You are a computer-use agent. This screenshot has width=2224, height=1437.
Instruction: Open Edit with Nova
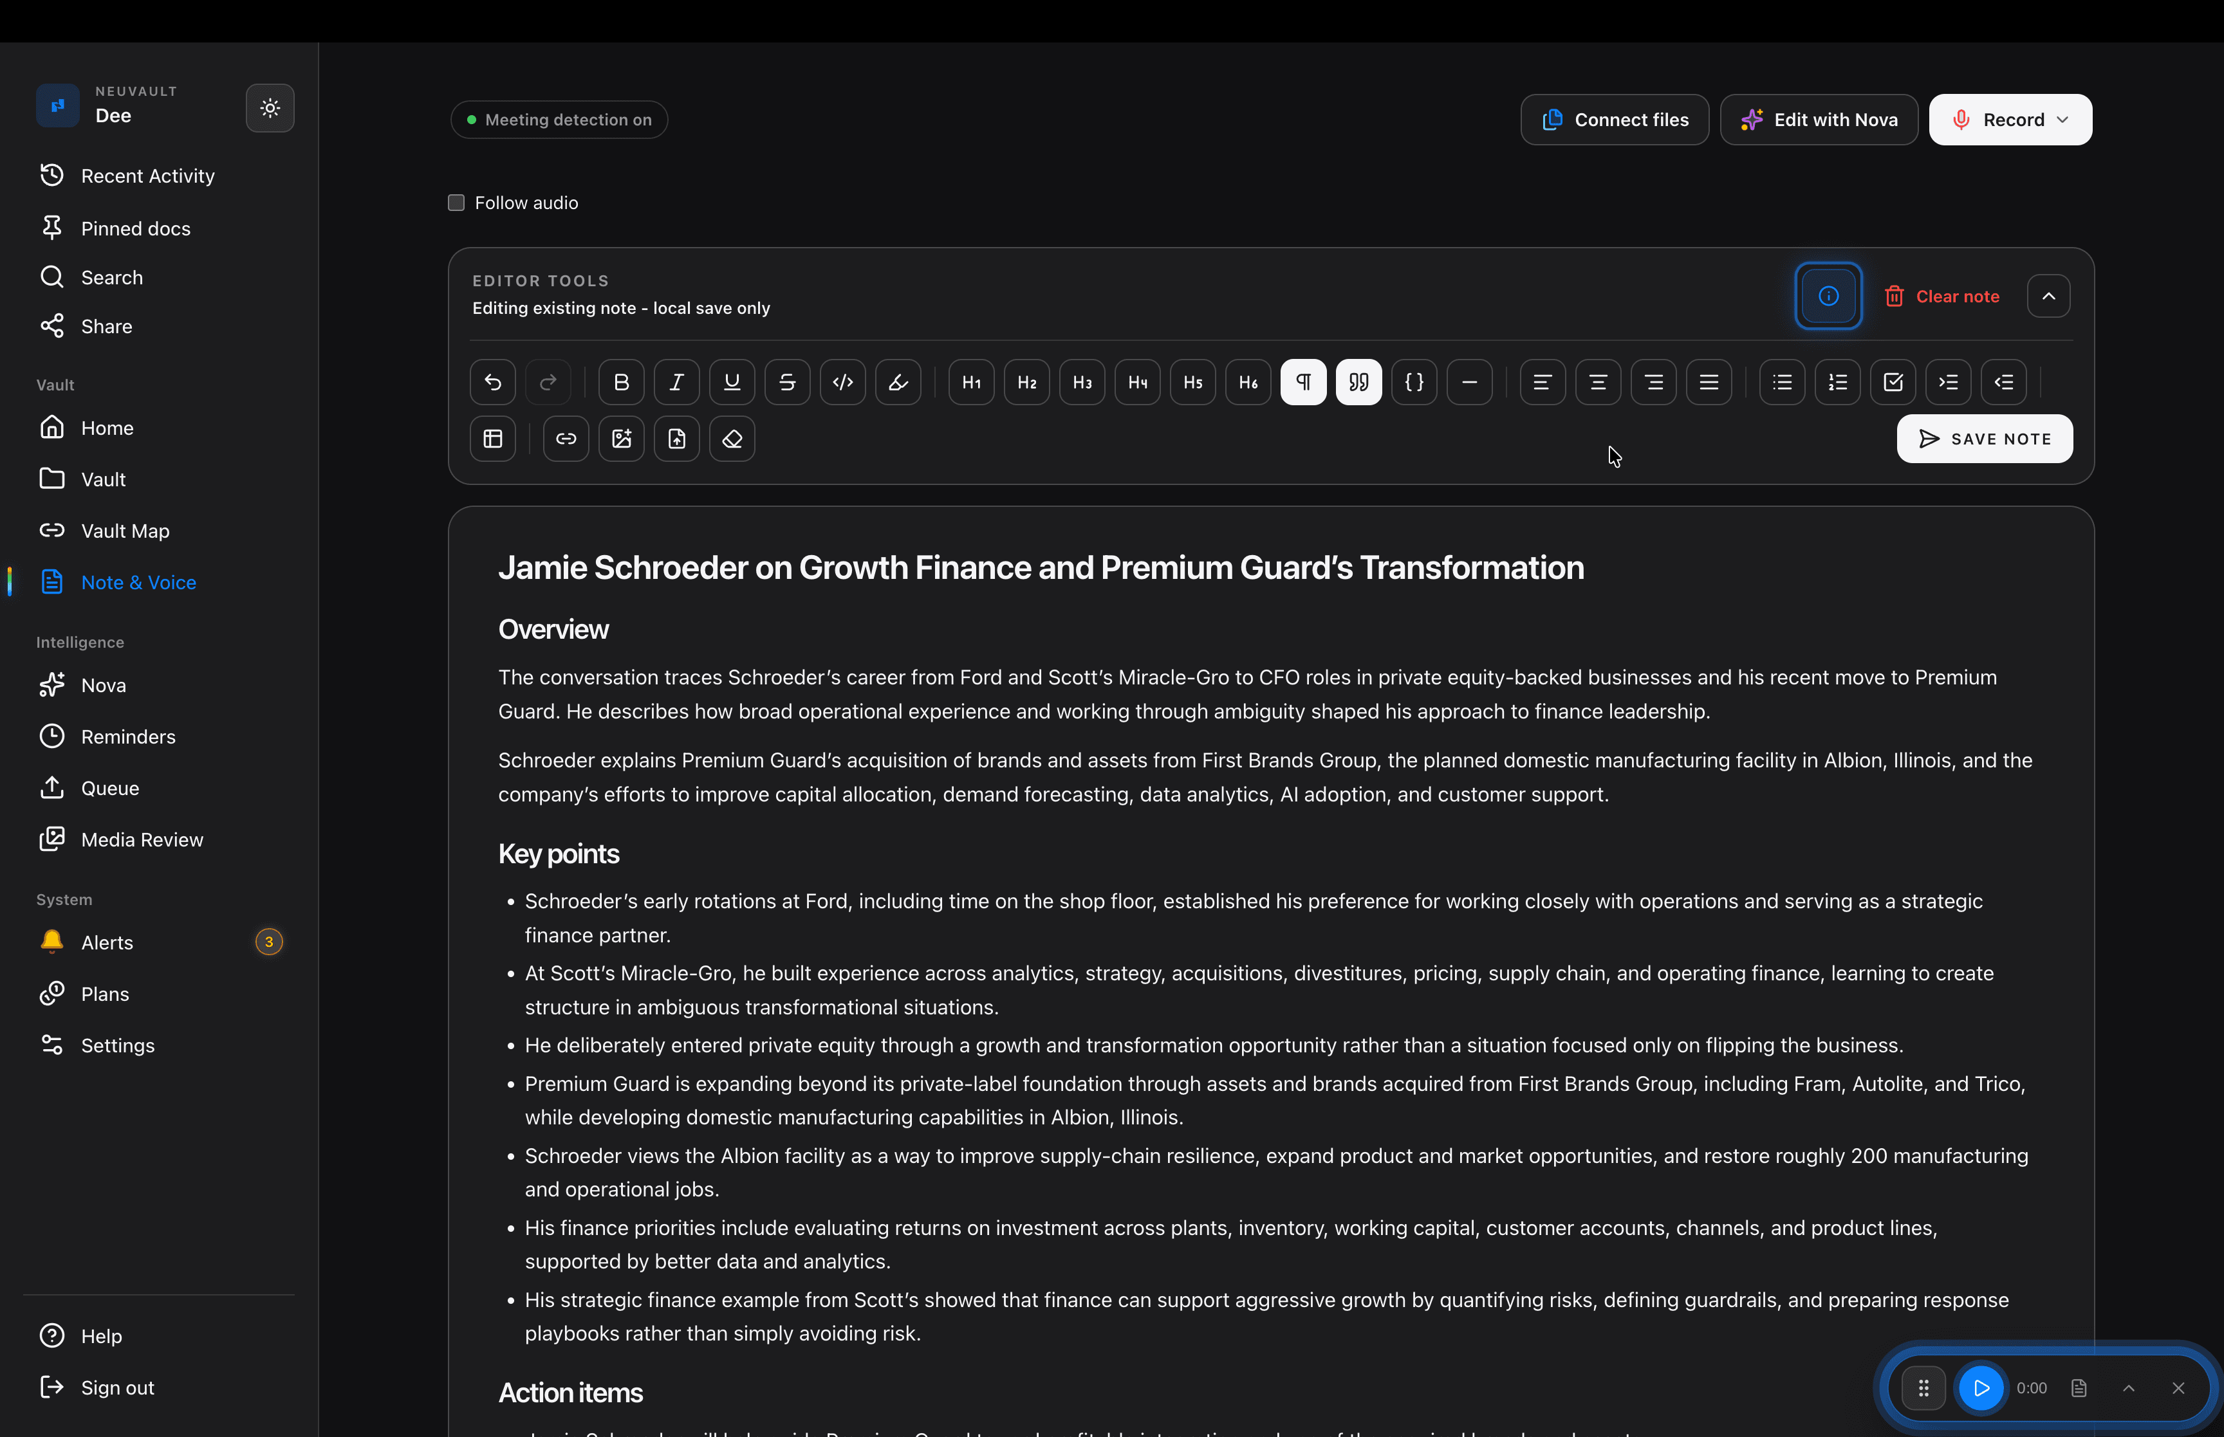click(x=1819, y=120)
